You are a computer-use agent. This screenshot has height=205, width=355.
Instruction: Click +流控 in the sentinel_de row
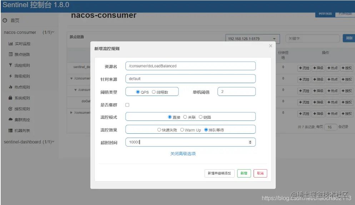[x=304, y=68]
